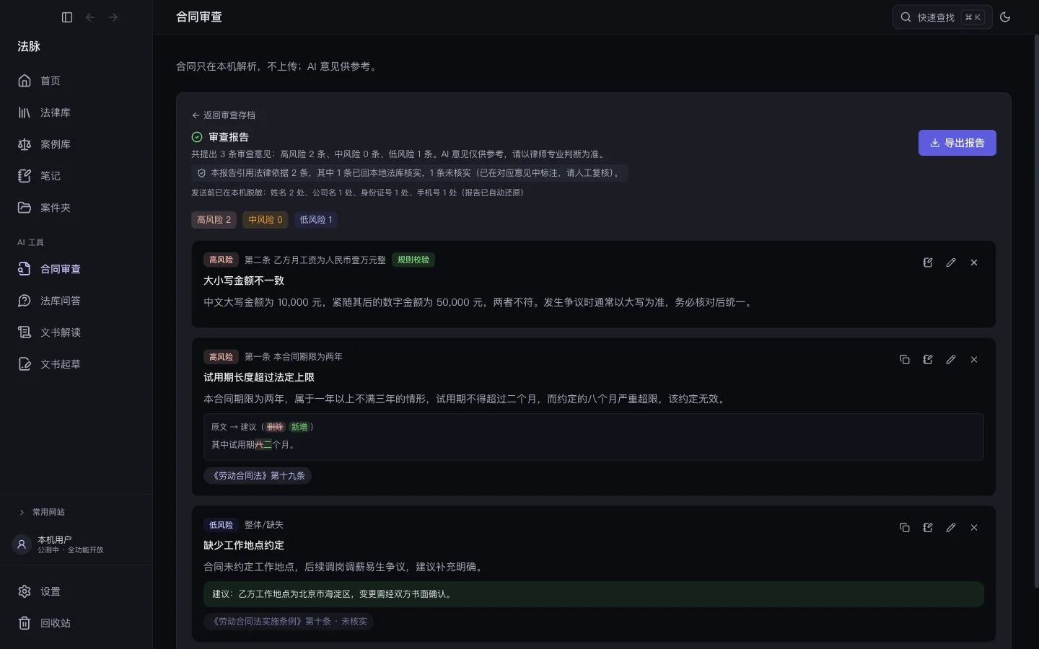Open 案件夹 in the sidebar

click(x=76, y=208)
